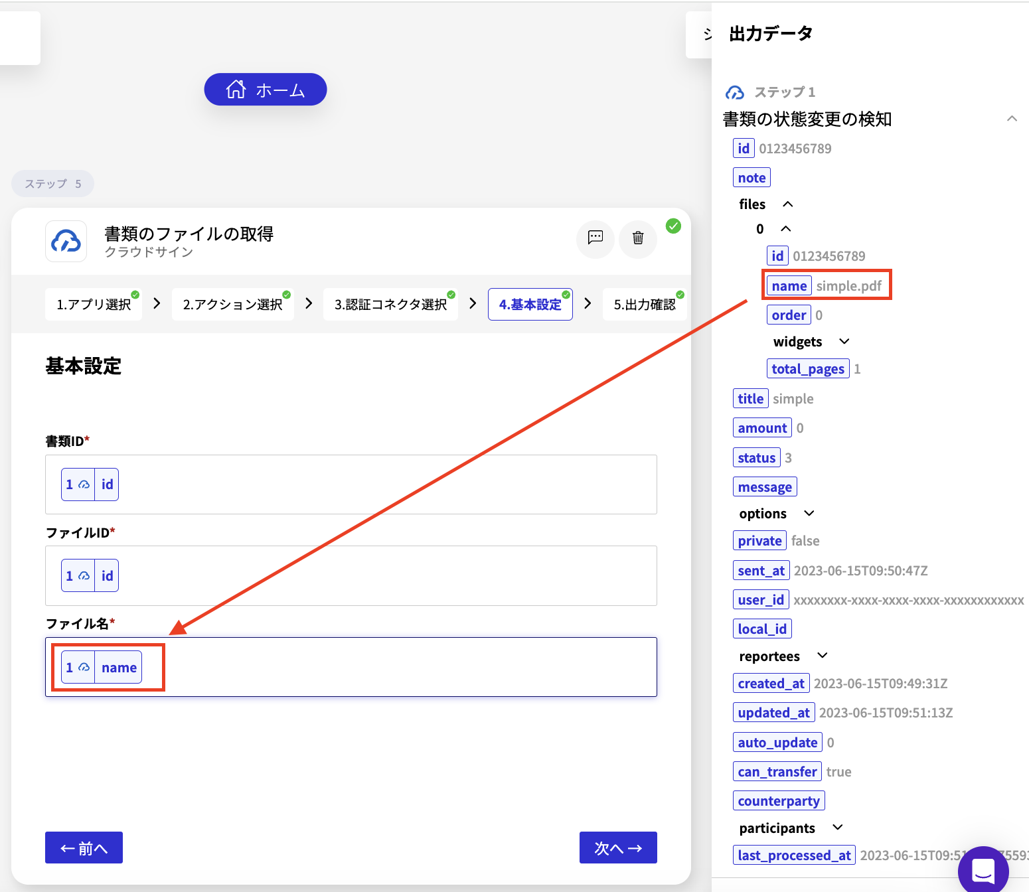Image resolution: width=1029 pixels, height=892 pixels.
Task: Select the id chip in ファイルID field
Action: (x=90, y=576)
